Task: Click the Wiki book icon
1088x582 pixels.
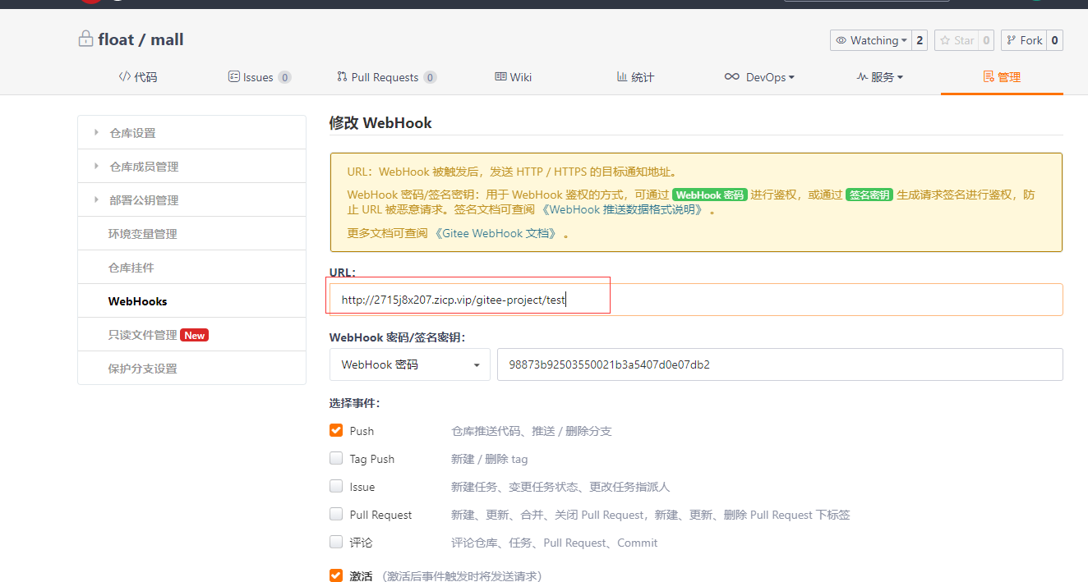Action: tap(500, 76)
